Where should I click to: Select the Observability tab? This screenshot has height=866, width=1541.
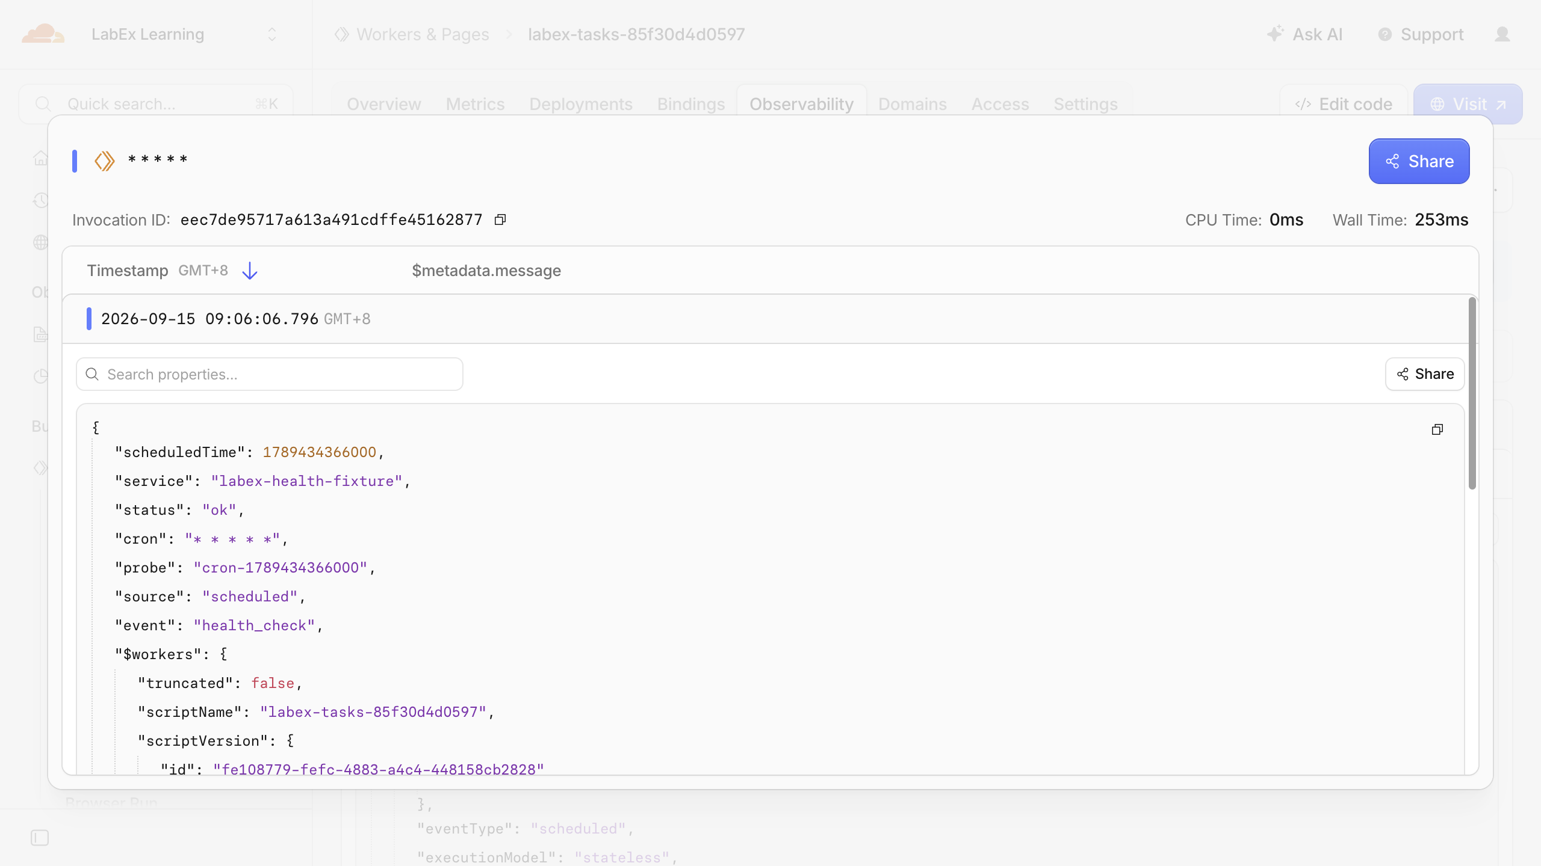tap(801, 104)
